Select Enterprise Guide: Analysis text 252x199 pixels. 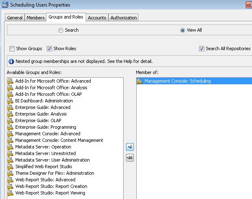41,114
